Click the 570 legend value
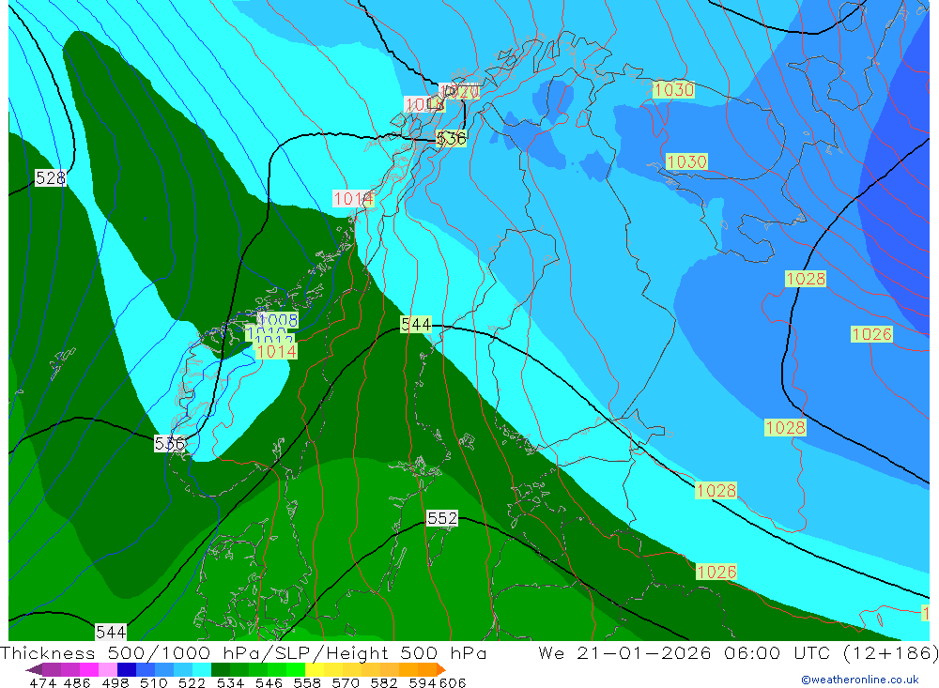939x688 pixels. [x=346, y=682]
